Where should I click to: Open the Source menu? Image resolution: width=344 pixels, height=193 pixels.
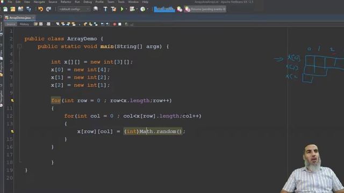pos(53,2)
